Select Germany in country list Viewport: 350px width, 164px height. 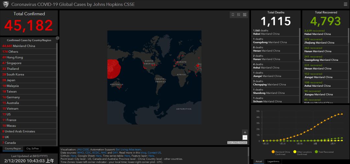coord(28,97)
